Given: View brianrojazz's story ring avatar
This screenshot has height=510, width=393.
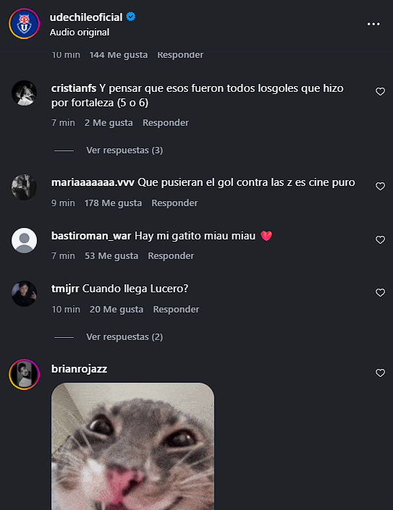Looking at the screenshot, I should point(24,375).
